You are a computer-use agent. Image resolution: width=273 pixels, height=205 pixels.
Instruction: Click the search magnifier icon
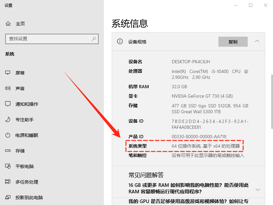coord(94,39)
